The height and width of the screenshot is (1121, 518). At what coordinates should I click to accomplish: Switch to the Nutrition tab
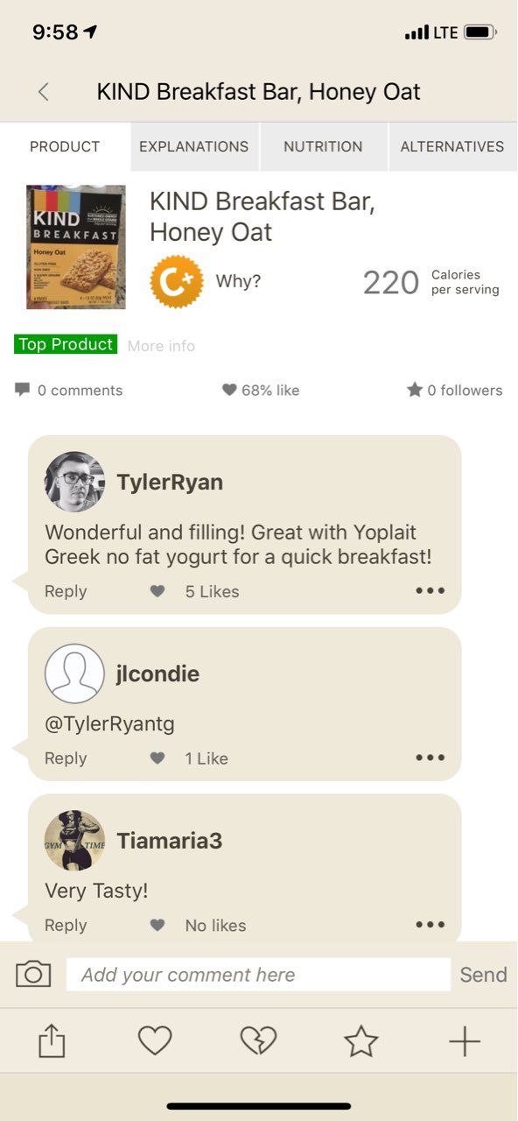pos(323,147)
